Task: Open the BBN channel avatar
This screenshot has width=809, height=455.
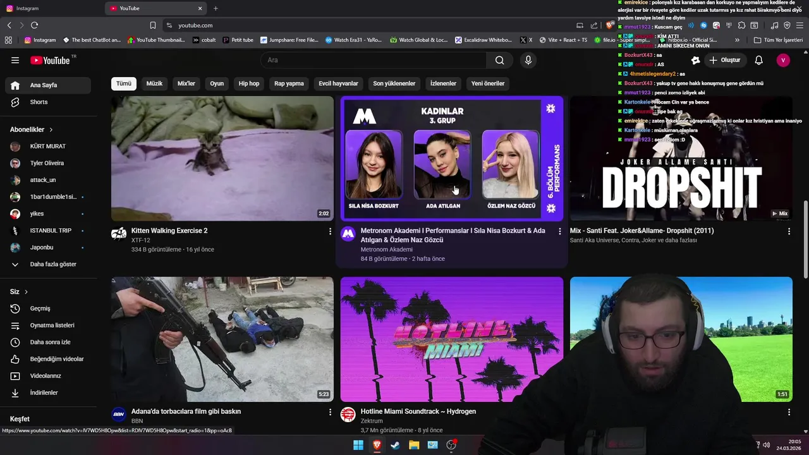Action: (119, 415)
